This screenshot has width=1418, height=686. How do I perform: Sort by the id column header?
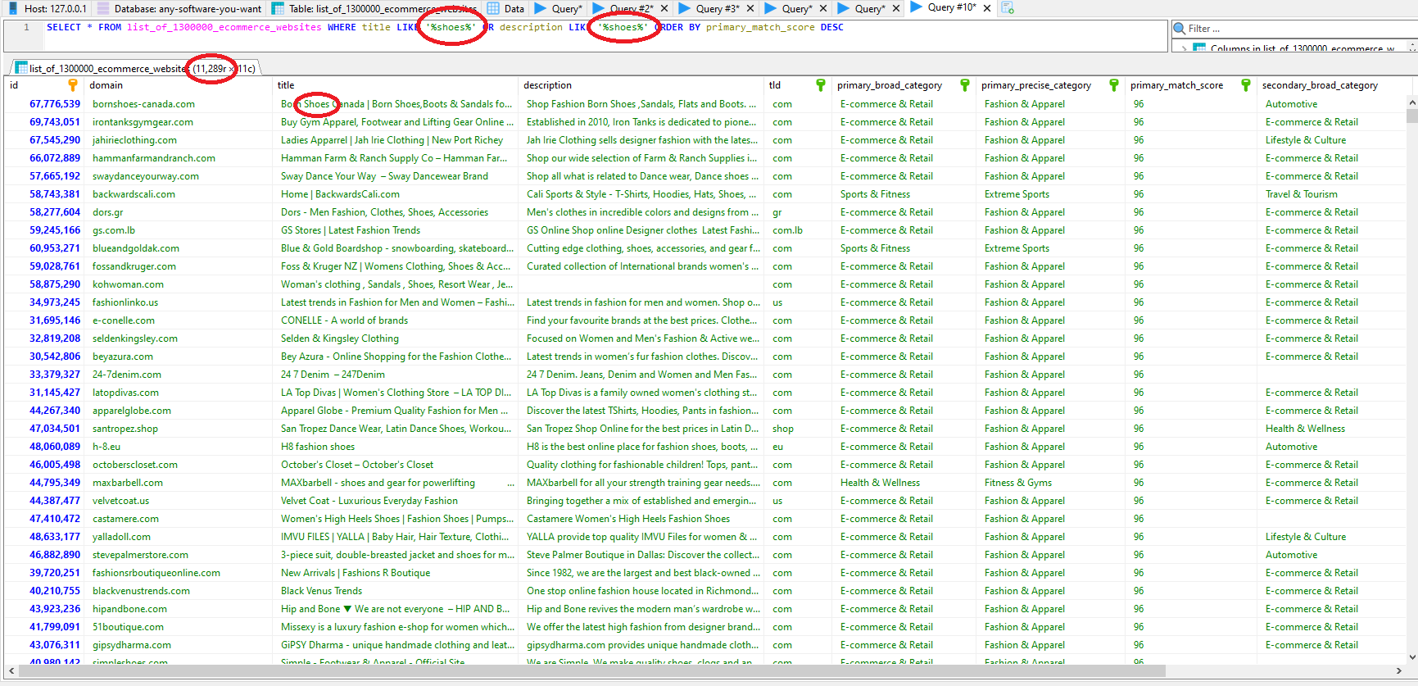[x=43, y=85]
